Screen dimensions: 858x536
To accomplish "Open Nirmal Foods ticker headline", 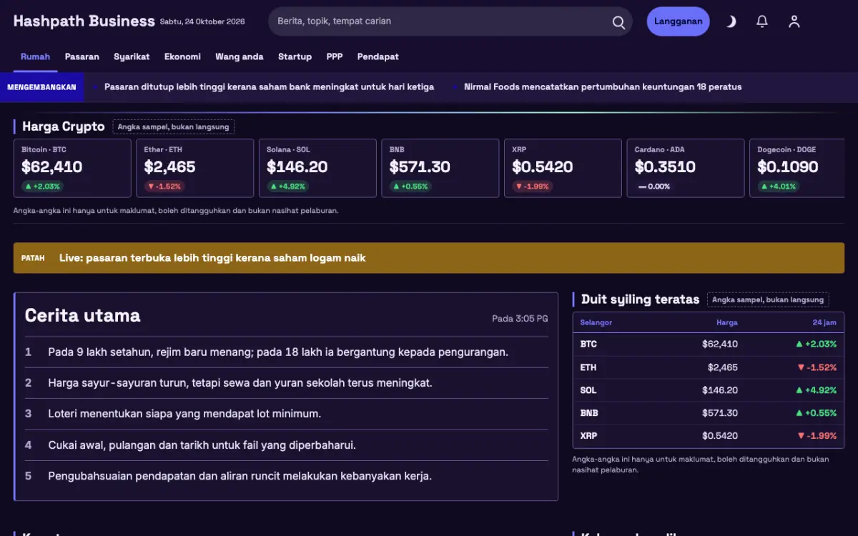I will coord(603,87).
